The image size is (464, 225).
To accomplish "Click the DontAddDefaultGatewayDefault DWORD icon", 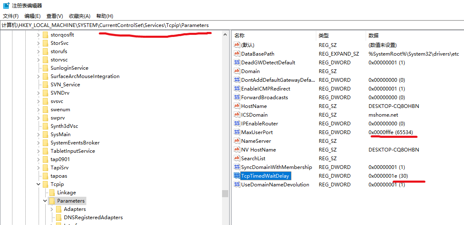I will [x=237, y=80].
